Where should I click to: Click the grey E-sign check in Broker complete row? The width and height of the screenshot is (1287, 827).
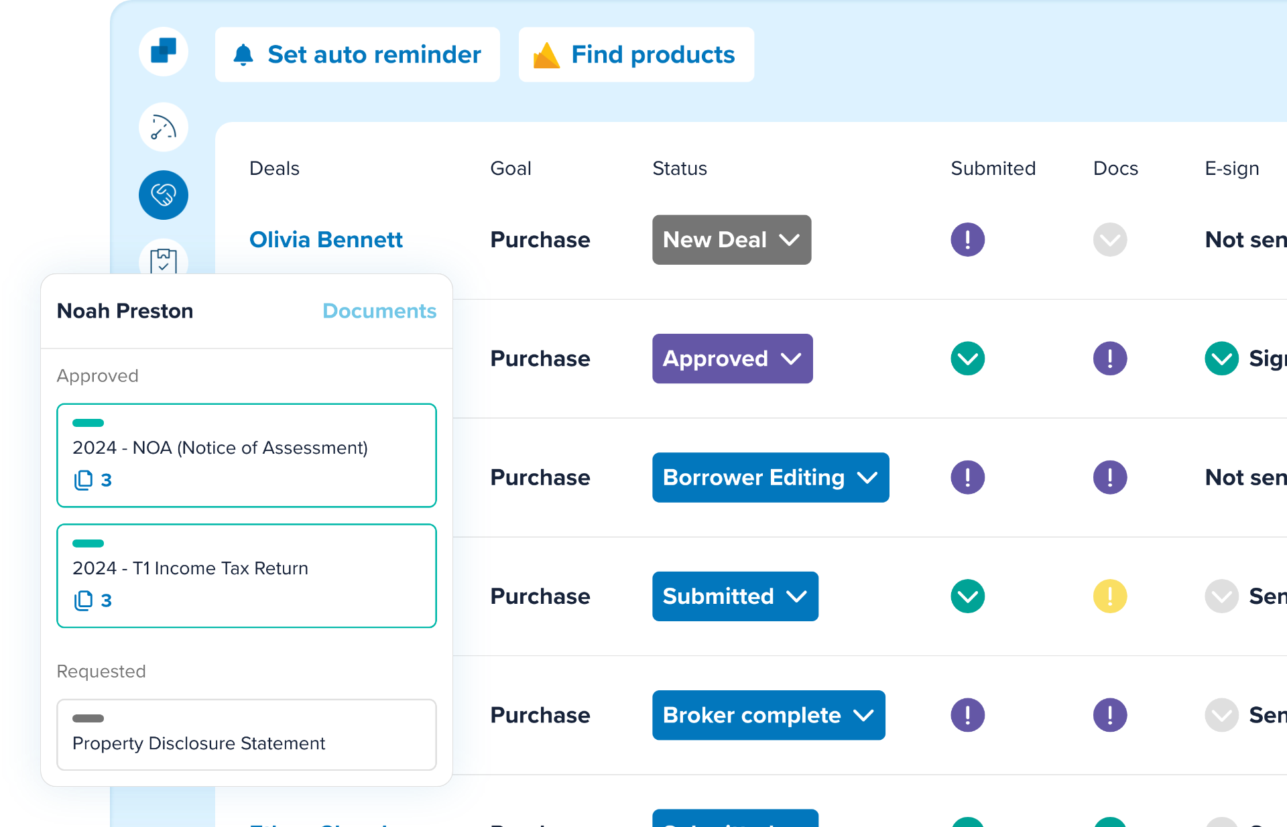[1221, 715]
